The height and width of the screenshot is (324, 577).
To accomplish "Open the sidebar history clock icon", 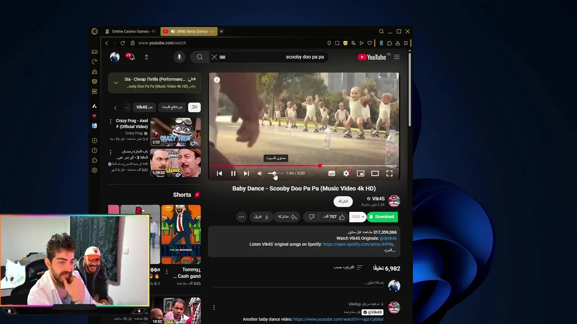I will 94,151.
